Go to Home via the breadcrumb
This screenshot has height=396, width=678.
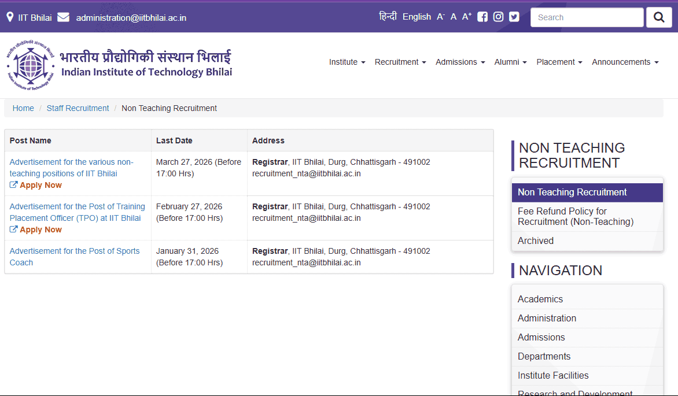pyautogui.click(x=23, y=108)
